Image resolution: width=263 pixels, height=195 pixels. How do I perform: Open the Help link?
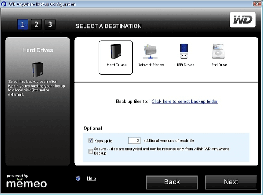(91, 178)
